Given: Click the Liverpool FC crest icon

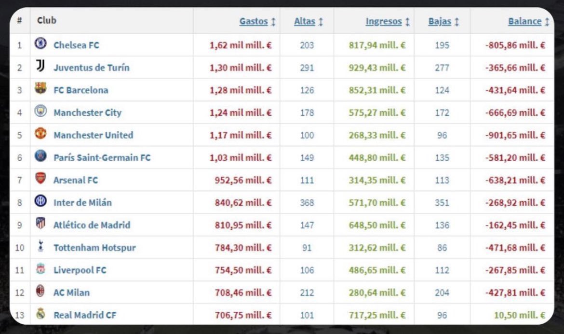Looking at the screenshot, I should [x=40, y=268].
